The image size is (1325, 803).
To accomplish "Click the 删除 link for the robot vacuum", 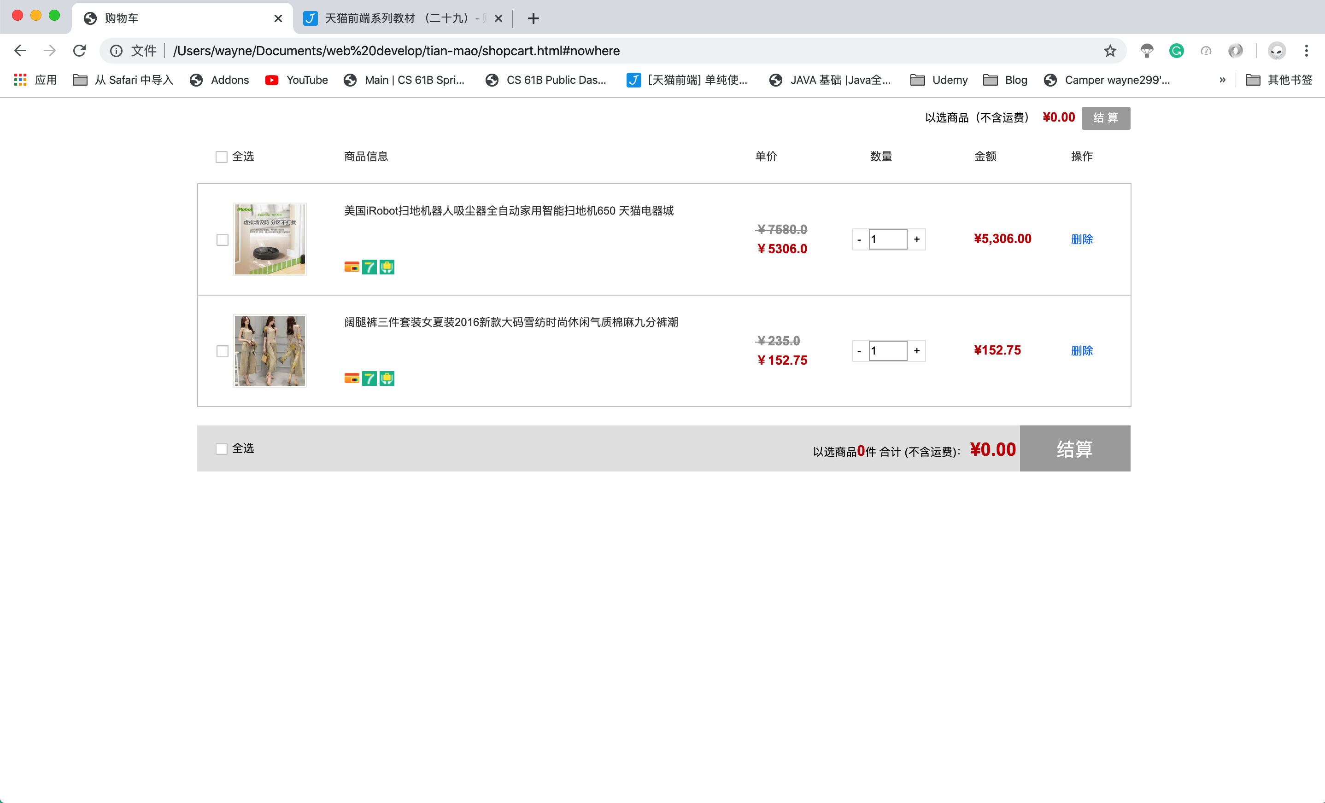I will click(x=1082, y=239).
